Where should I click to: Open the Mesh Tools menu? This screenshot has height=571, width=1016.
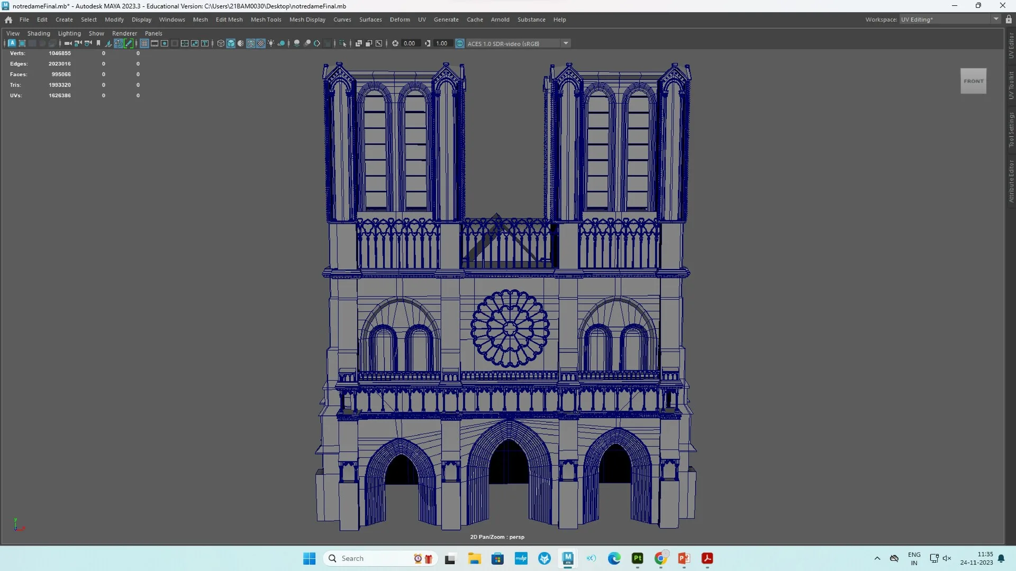coord(266,20)
